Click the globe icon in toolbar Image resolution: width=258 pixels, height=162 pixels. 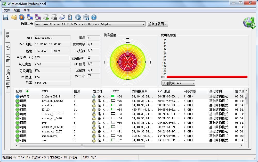point(78,17)
